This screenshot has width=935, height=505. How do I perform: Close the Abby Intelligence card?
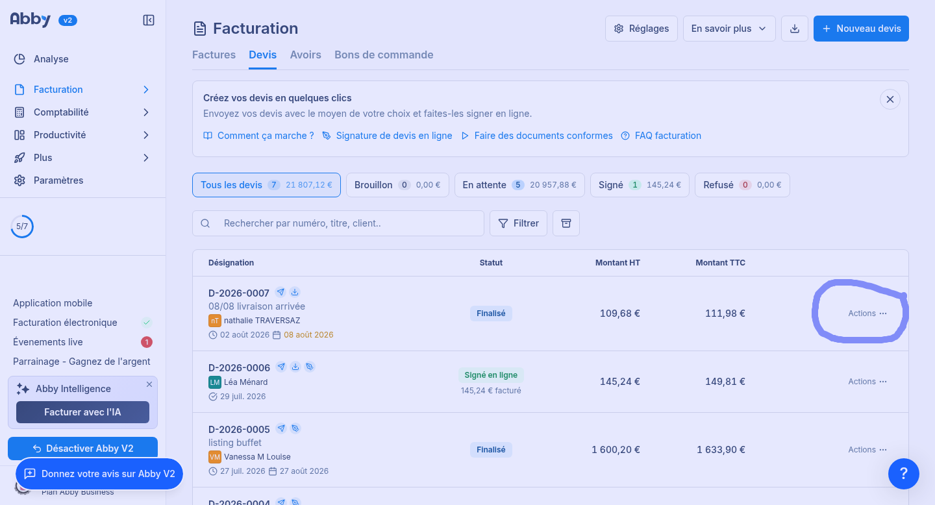[149, 384]
